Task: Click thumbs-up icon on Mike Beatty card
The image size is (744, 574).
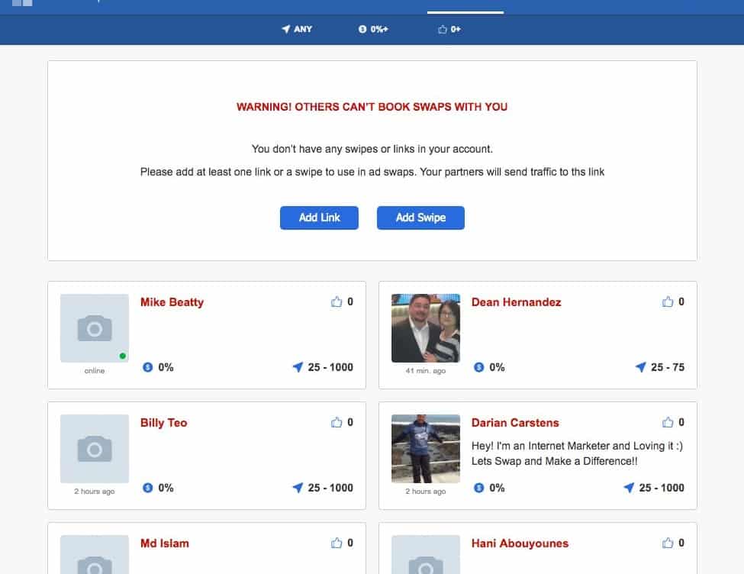Action: 337,302
